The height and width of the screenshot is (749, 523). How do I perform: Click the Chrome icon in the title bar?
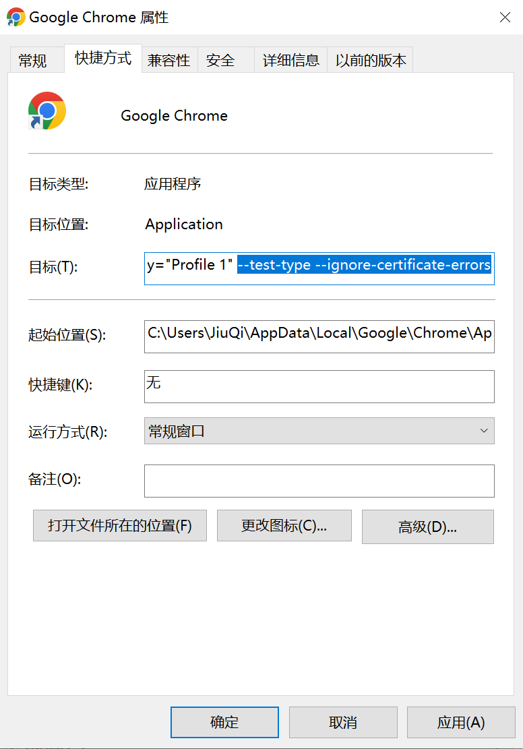[x=16, y=18]
